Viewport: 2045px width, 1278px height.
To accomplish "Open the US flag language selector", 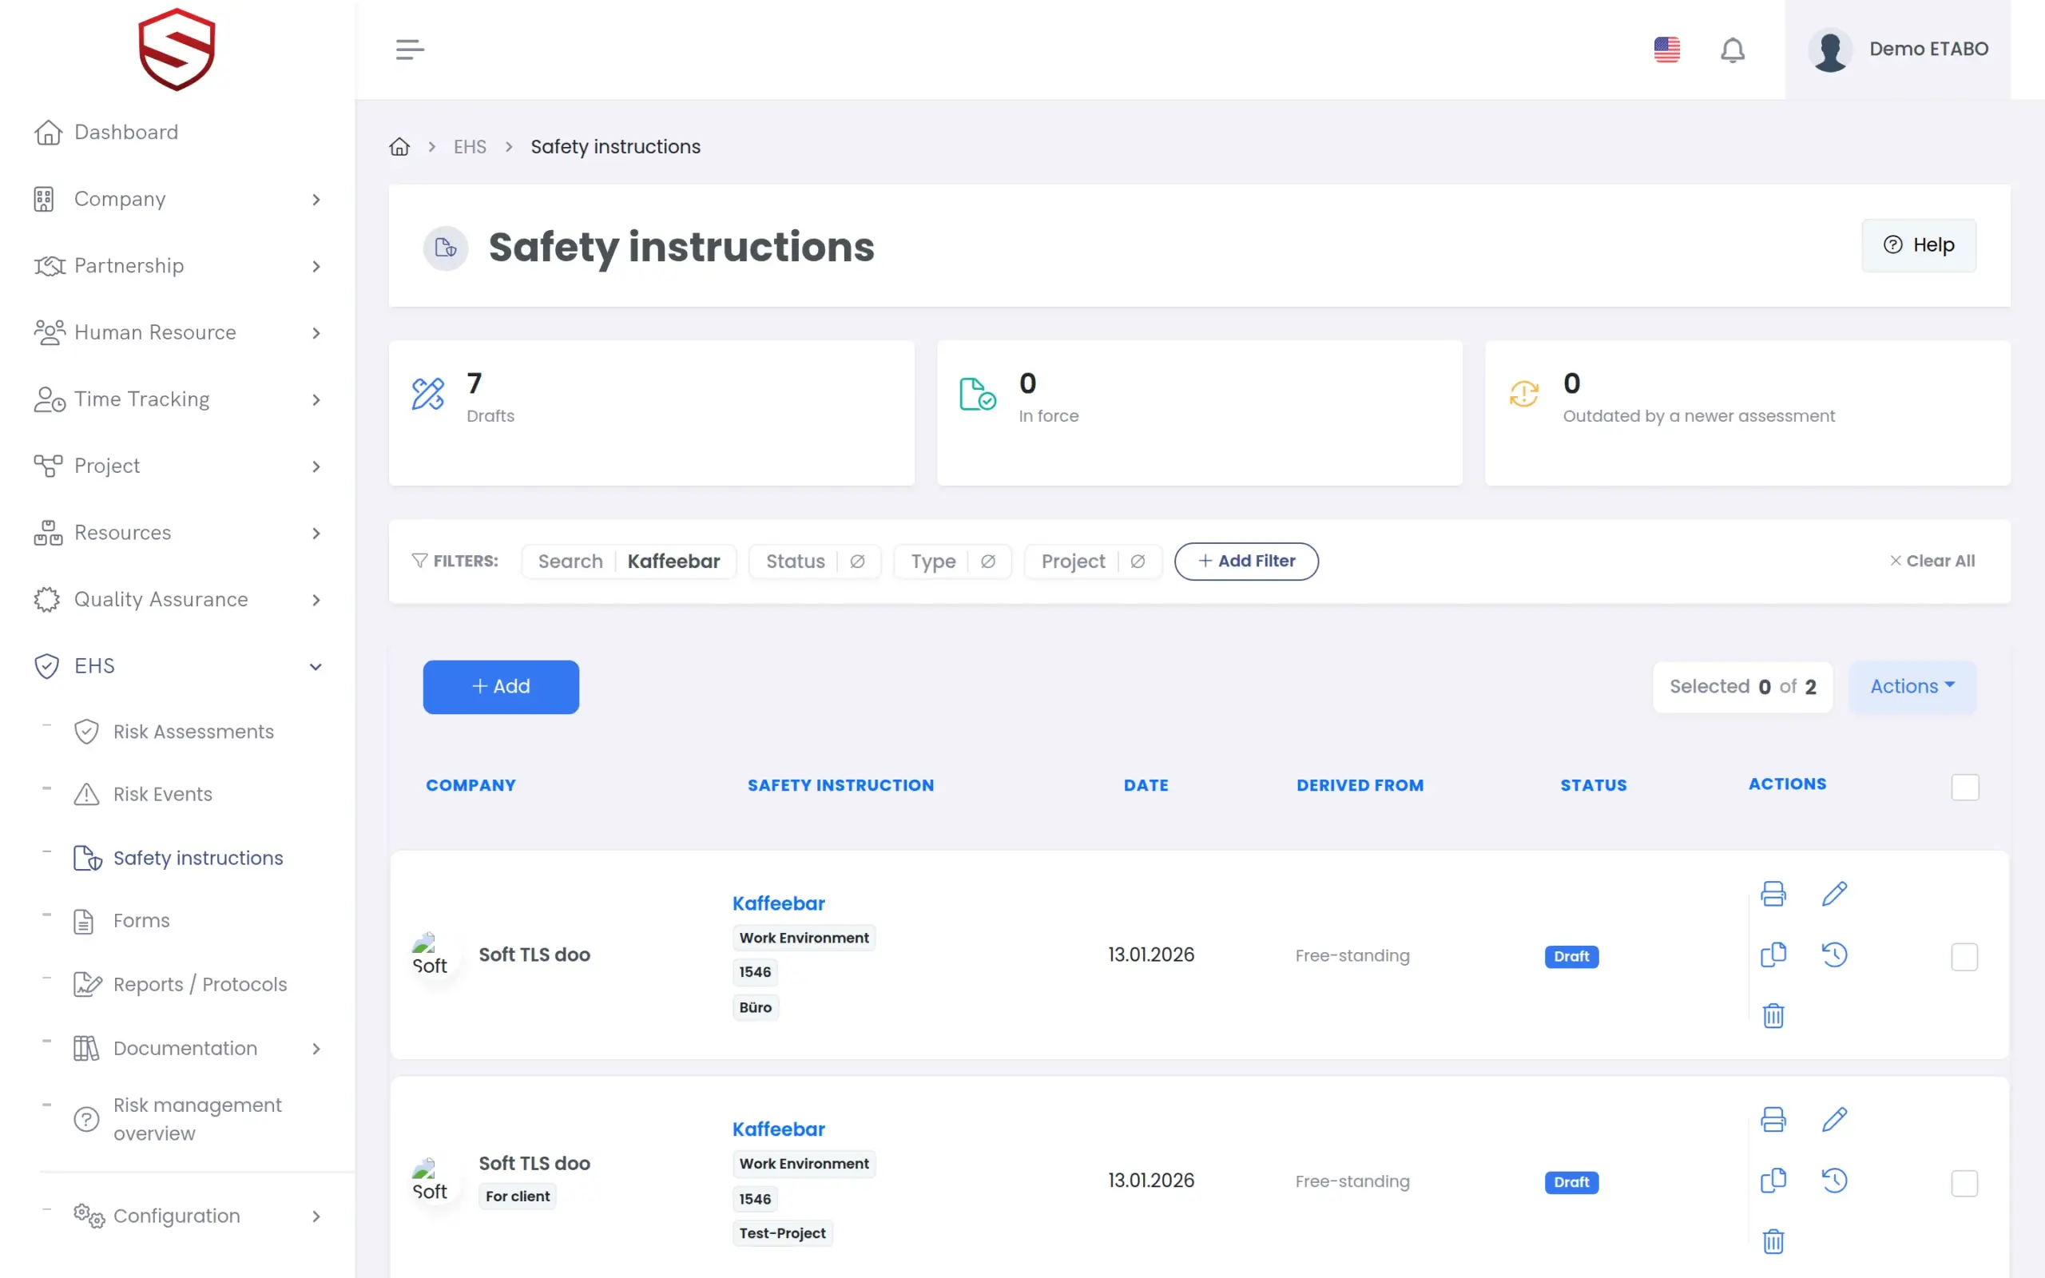I will click(1666, 49).
